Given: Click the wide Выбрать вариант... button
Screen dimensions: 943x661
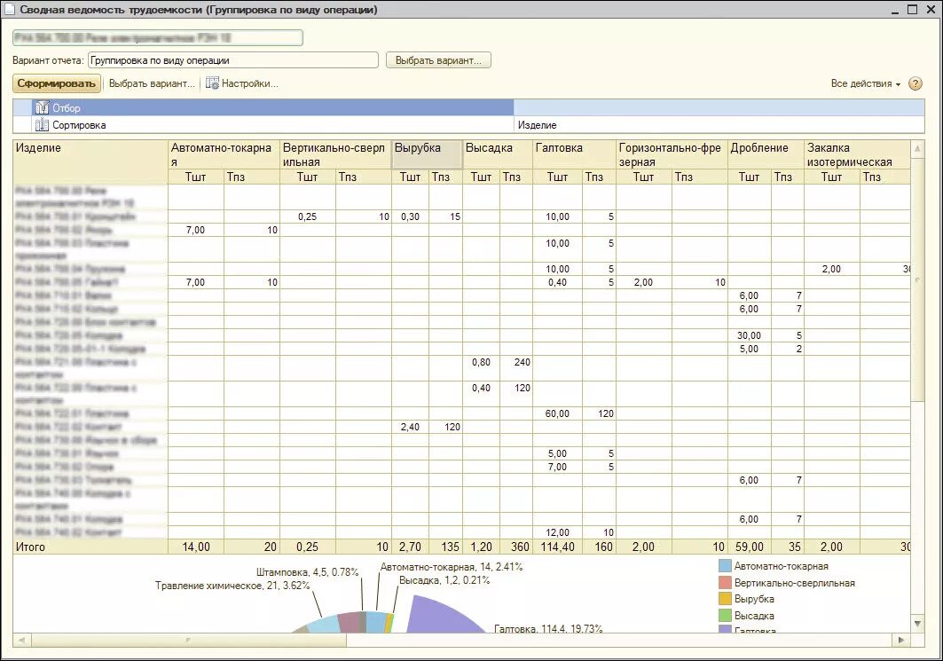Looking at the screenshot, I should coord(438,60).
